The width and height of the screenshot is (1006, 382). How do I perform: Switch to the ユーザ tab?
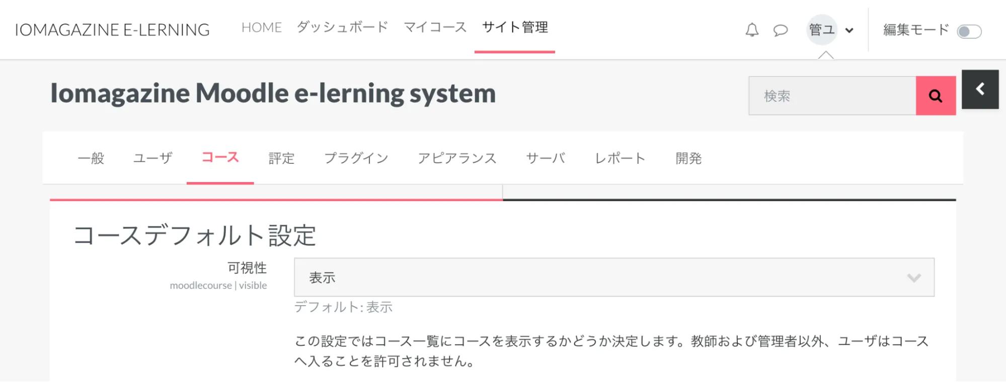[152, 158]
